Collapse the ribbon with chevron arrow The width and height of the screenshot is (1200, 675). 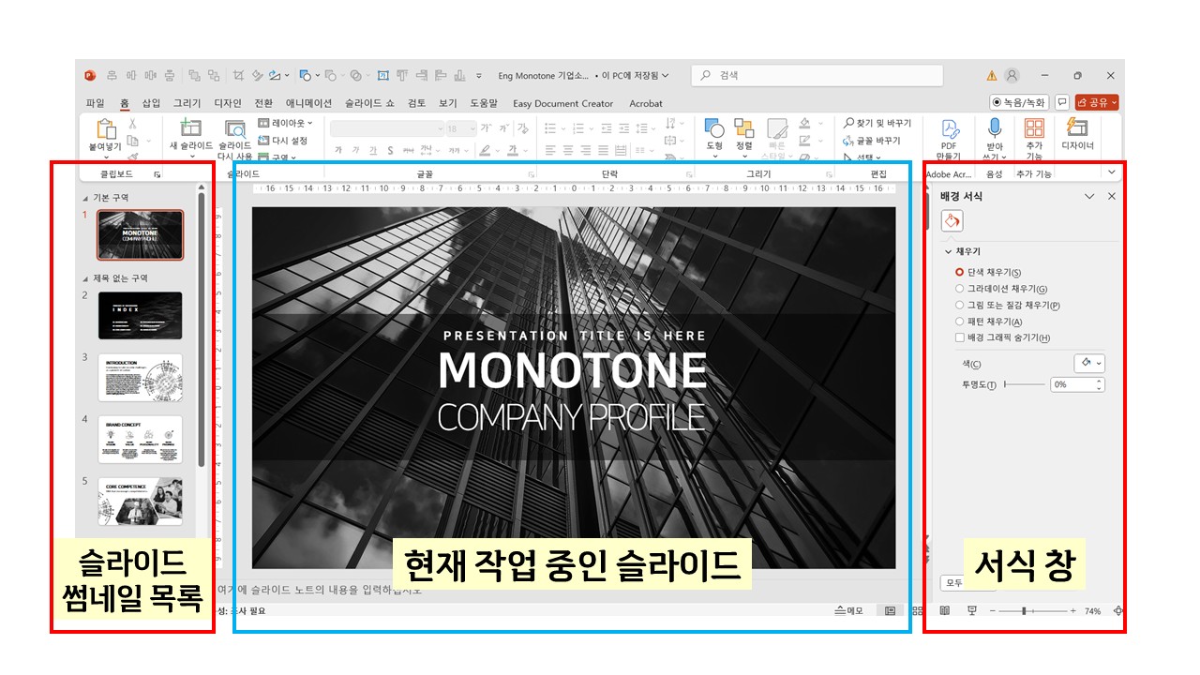(x=1112, y=172)
